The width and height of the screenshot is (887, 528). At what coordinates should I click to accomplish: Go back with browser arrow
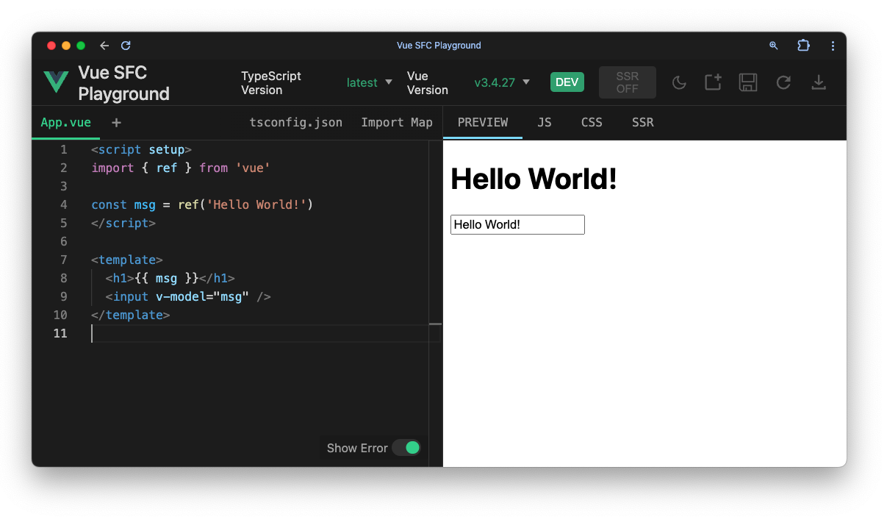pyautogui.click(x=104, y=46)
